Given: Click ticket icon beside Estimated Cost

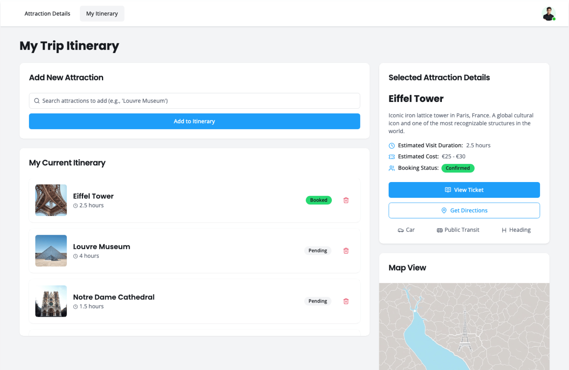Looking at the screenshot, I should (x=391, y=157).
